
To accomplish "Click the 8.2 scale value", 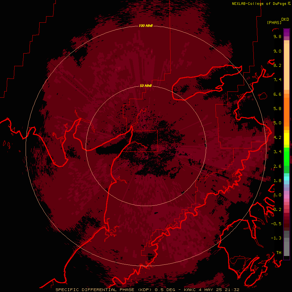I will [277, 65].
